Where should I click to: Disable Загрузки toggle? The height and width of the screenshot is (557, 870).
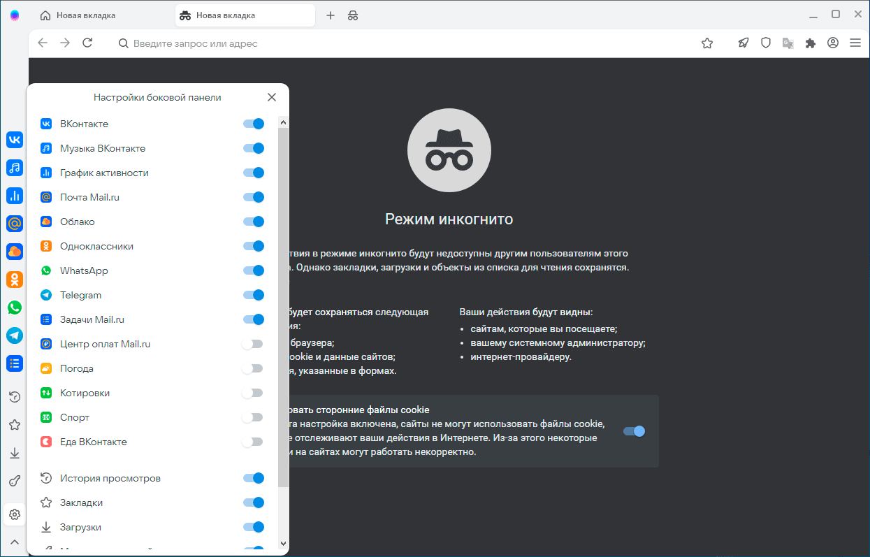pyautogui.click(x=254, y=527)
